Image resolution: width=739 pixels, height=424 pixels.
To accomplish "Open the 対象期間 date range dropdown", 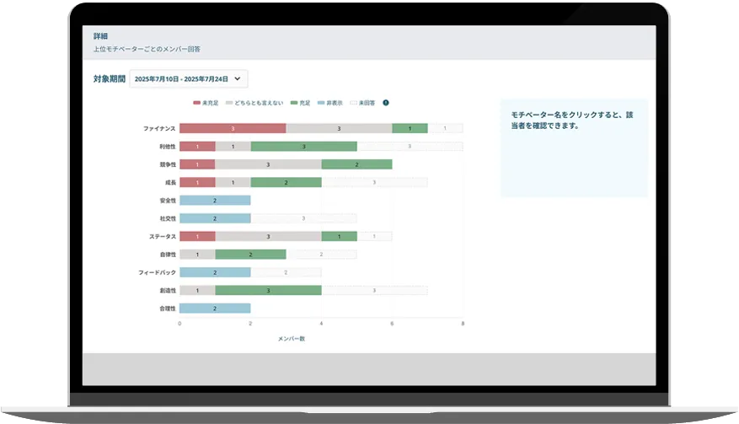I will (189, 78).
